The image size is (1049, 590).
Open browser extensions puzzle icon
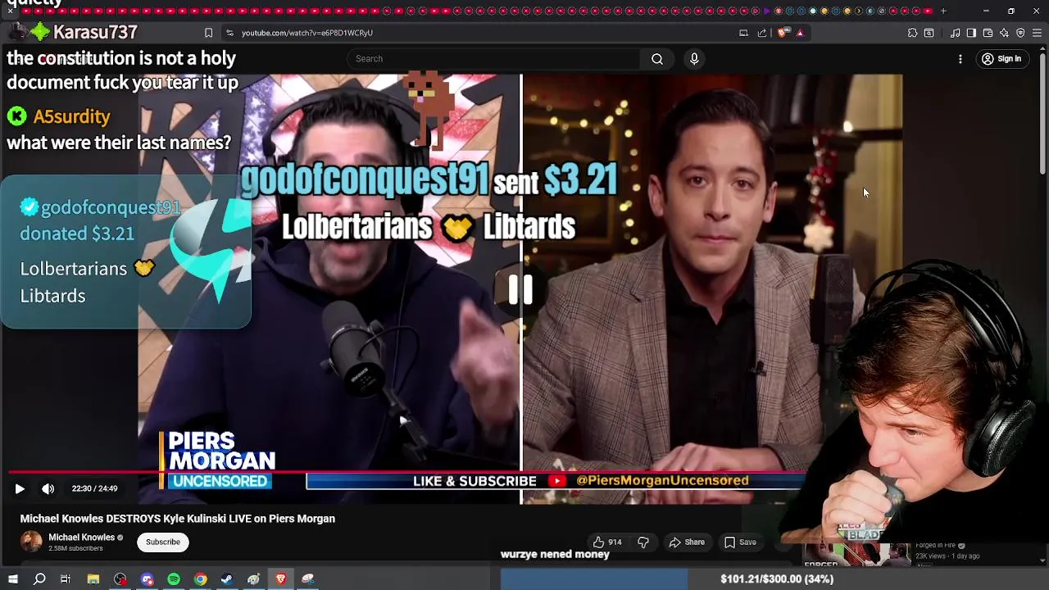pyautogui.click(x=912, y=33)
